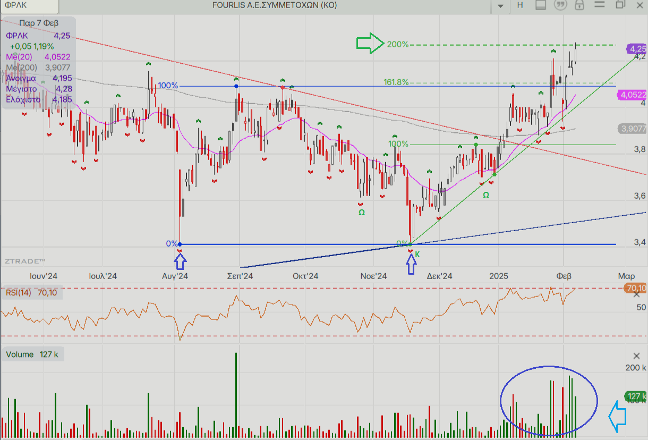The image size is (648, 440).
Task: Click the 2025 date axis label
Action: (499, 276)
